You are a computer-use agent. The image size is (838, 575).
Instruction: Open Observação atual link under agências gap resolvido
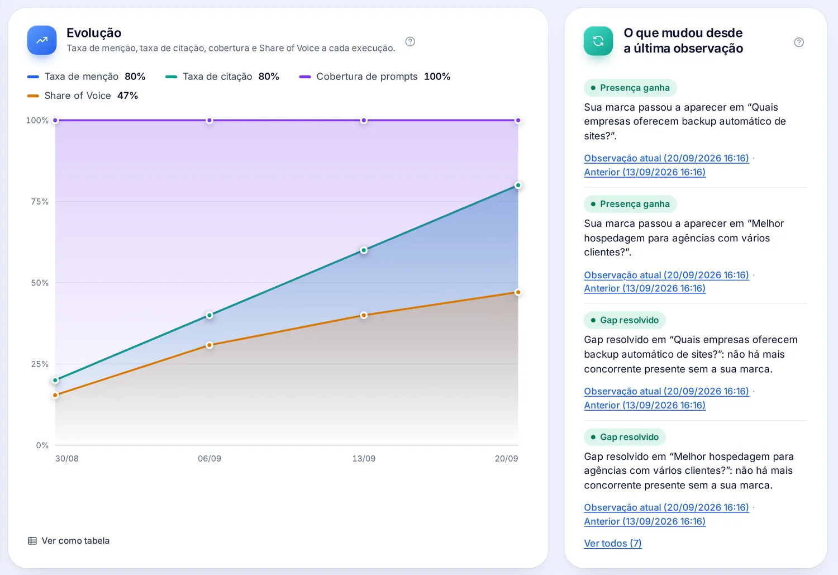click(x=666, y=507)
